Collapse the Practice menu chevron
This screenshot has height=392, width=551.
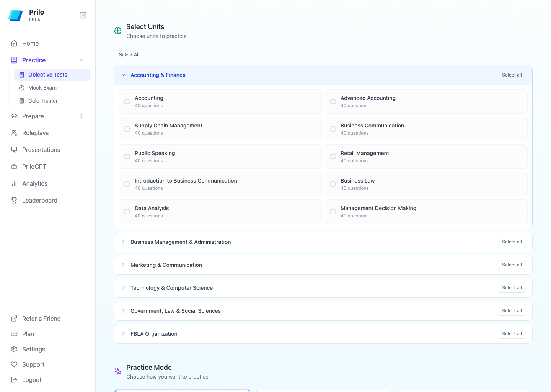[82, 60]
